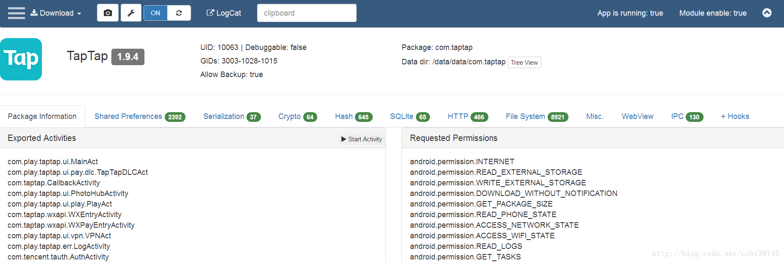
Task: Expand the + Hooks menu
Action: (x=735, y=116)
